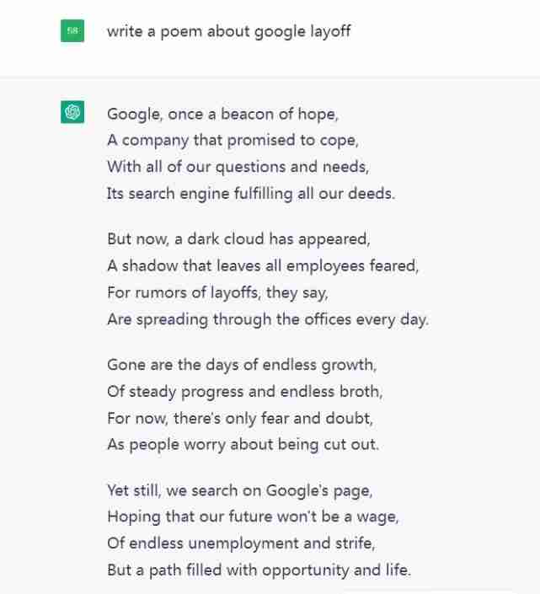This screenshot has width=540, height=594.
Task: Click the final line about opportunity and life
Action: (x=259, y=570)
